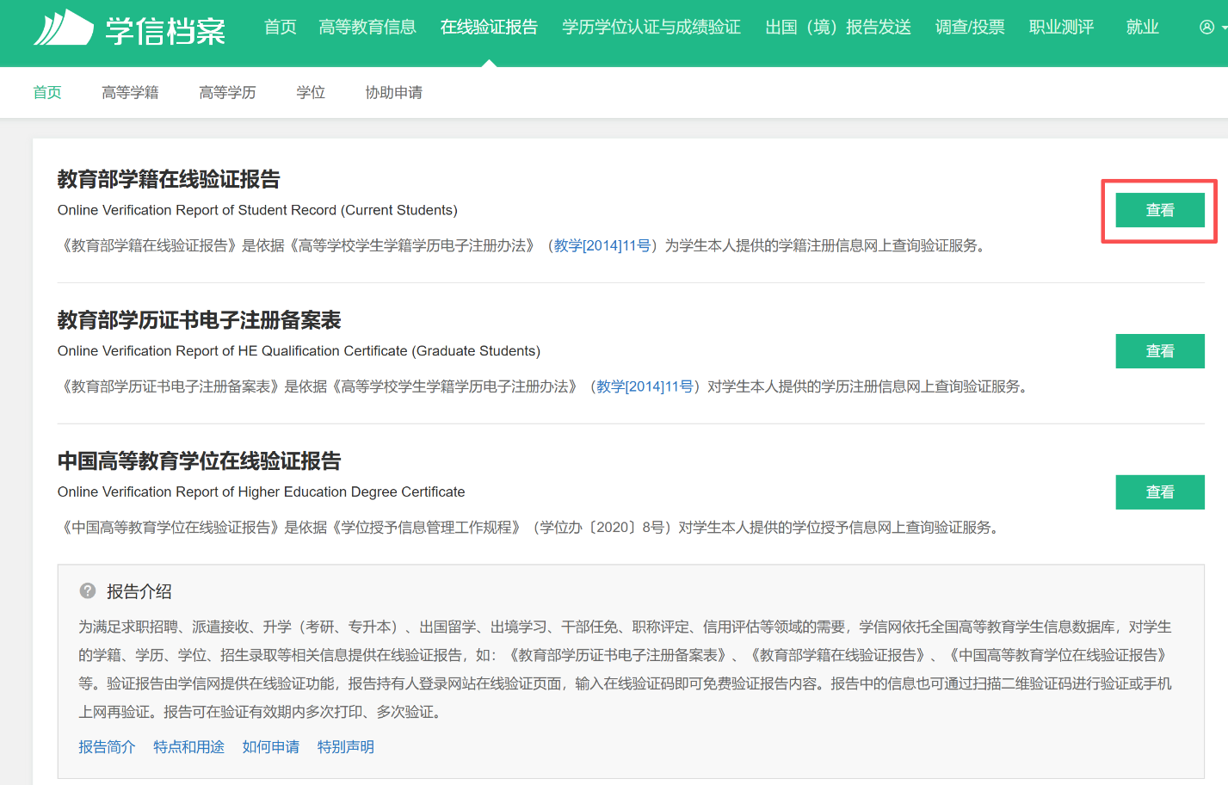Open 调查/投票 menu
Image resolution: width=1228 pixels, height=785 pixels.
pyautogui.click(x=970, y=28)
